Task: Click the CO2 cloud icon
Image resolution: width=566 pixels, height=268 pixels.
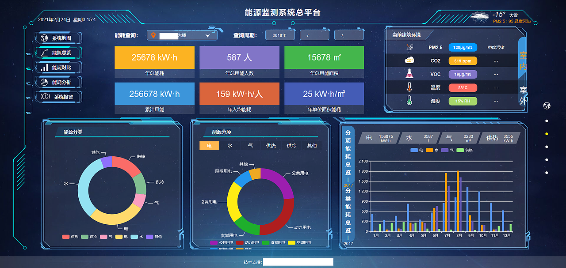Action: tap(409, 60)
